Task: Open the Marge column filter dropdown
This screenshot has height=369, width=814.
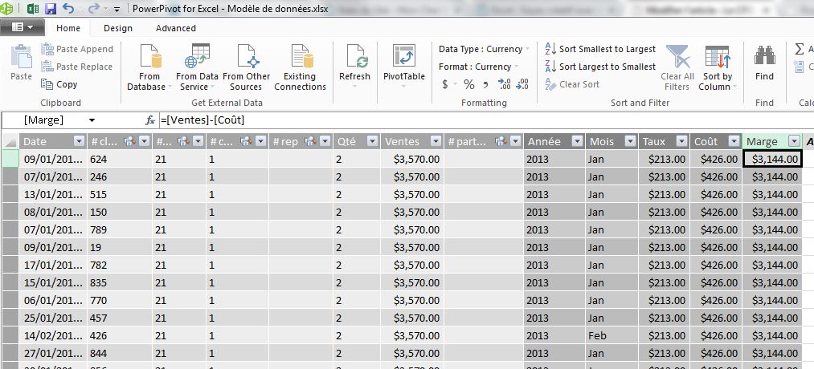Action: (794, 141)
